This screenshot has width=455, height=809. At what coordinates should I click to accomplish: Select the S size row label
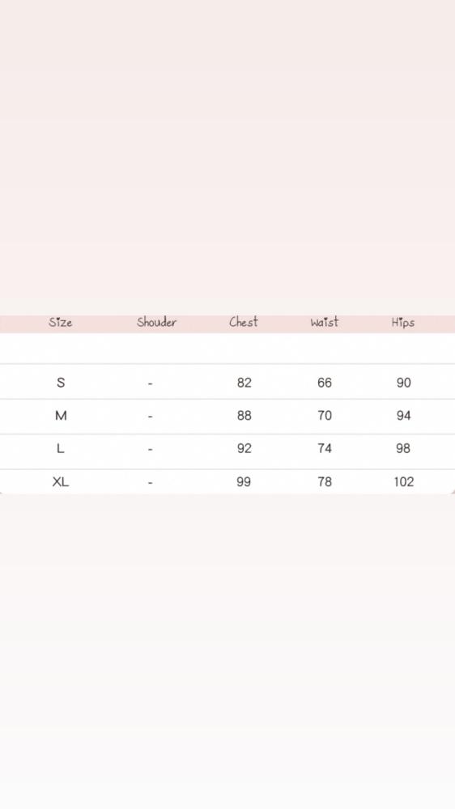[x=61, y=383]
